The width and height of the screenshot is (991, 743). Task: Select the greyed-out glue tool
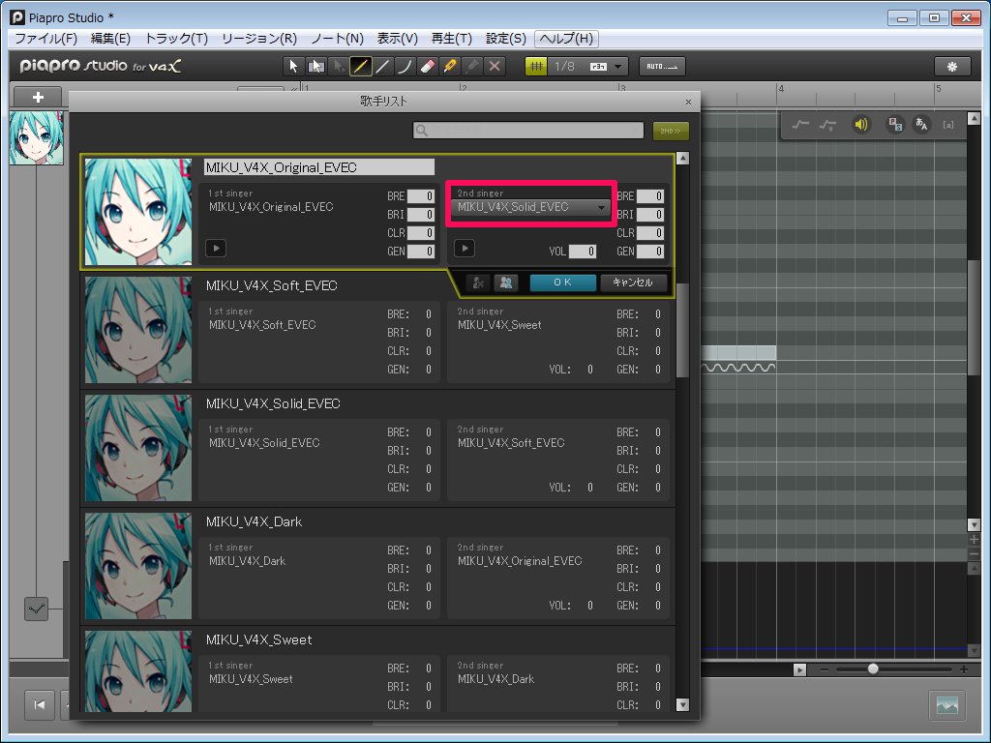pyautogui.click(x=471, y=67)
